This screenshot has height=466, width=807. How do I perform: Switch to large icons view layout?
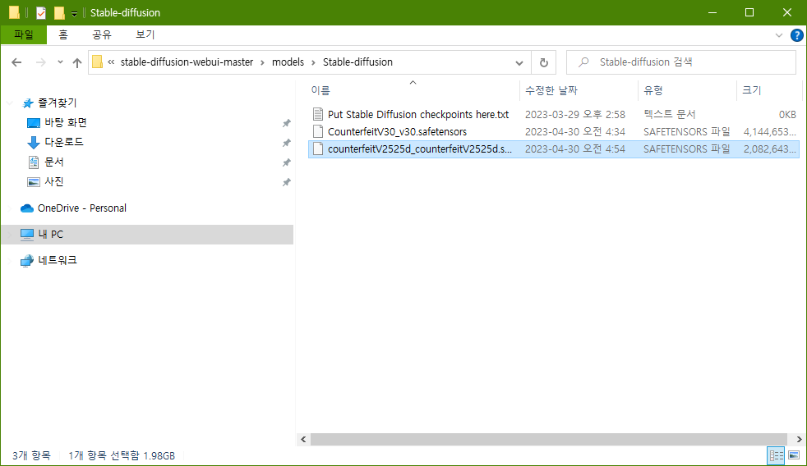pyautogui.click(x=794, y=455)
